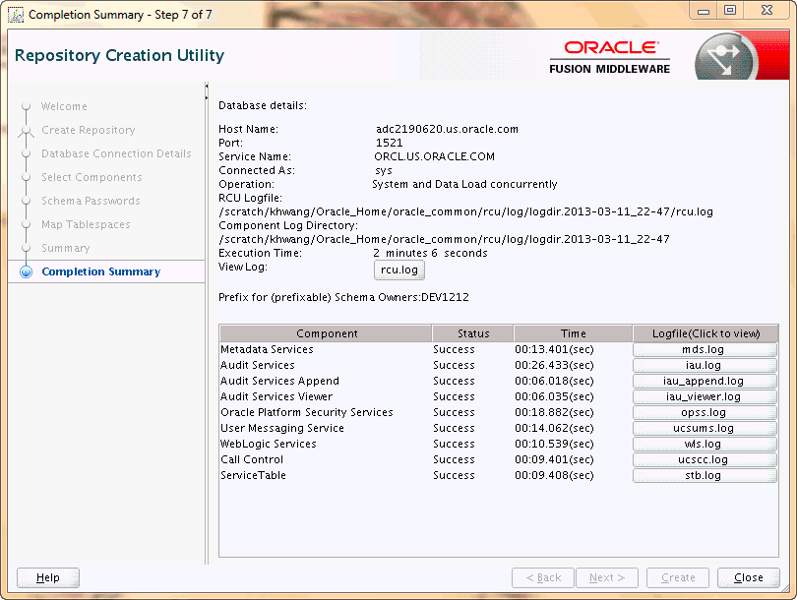View the iau_viewer.log logfile
The height and width of the screenshot is (600, 797).
tap(705, 396)
